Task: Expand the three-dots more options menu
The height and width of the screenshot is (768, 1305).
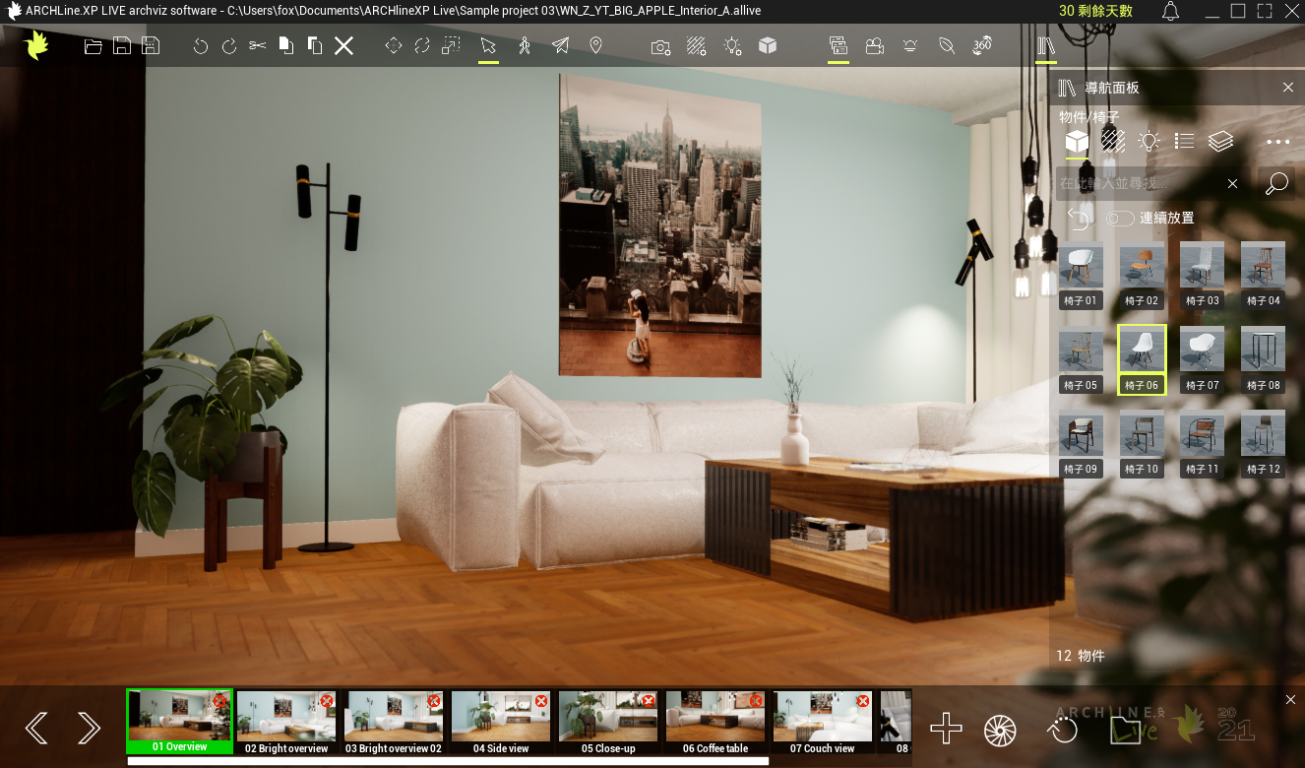Action: [x=1277, y=142]
